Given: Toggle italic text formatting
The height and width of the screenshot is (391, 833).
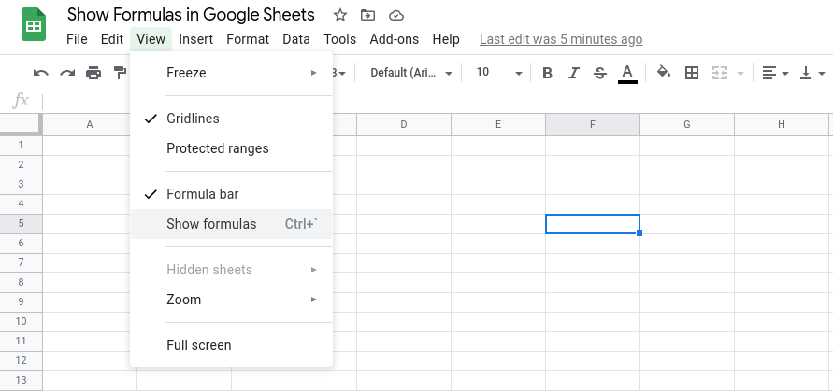Looking at the screenshot, I should 573,73.
